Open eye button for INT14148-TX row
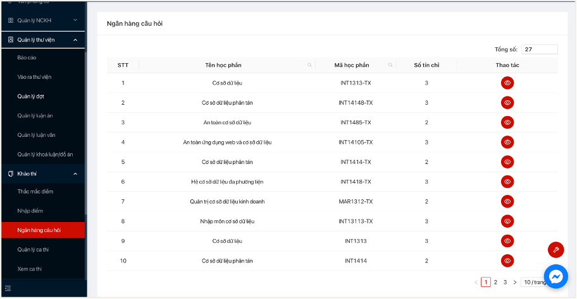 [507, 103]
